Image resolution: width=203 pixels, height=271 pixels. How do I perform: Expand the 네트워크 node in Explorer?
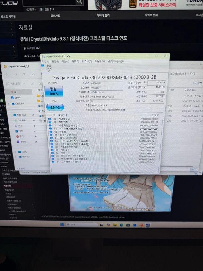(16, 157)
